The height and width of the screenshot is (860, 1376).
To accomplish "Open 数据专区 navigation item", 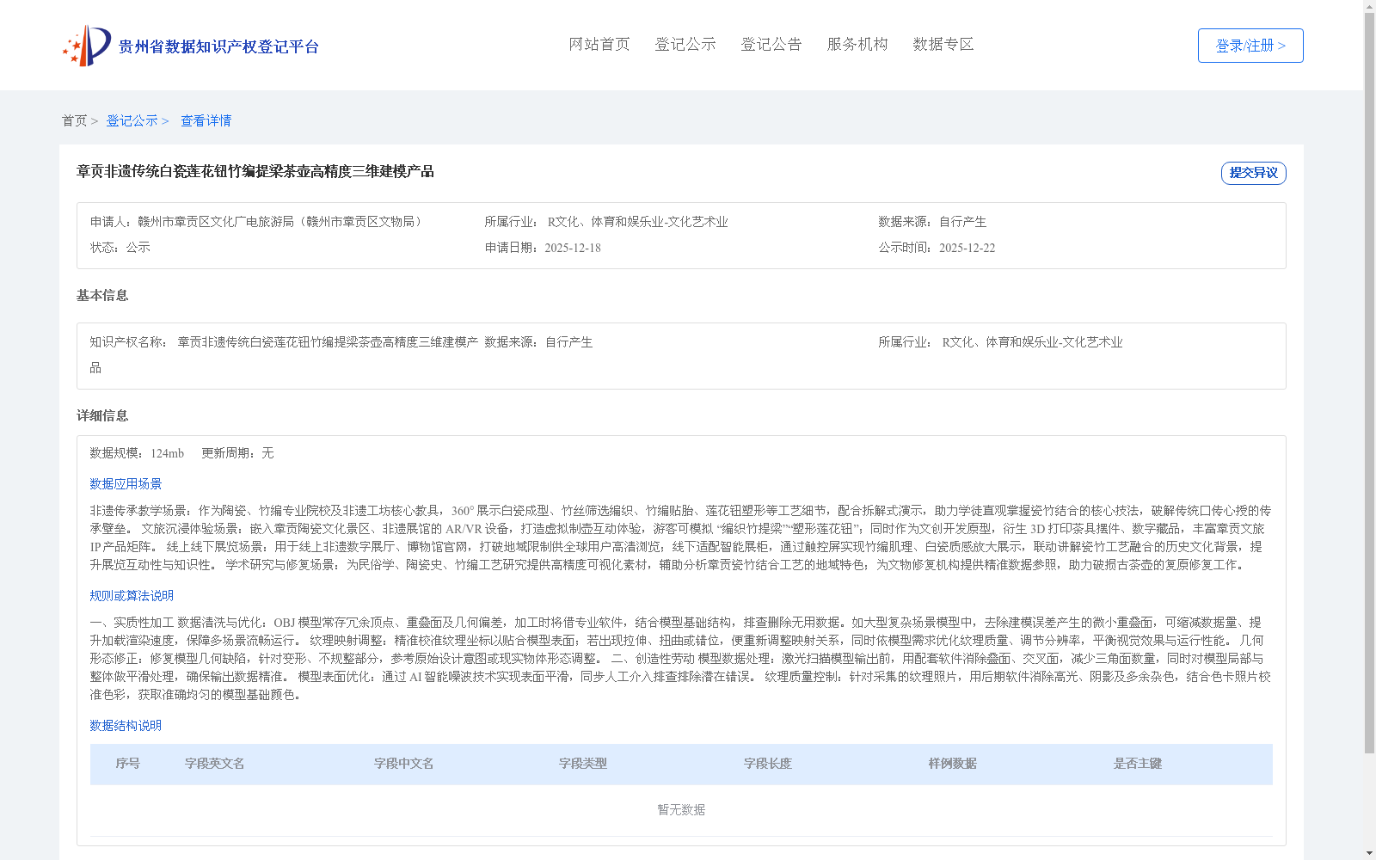I will tap(943, 44).
